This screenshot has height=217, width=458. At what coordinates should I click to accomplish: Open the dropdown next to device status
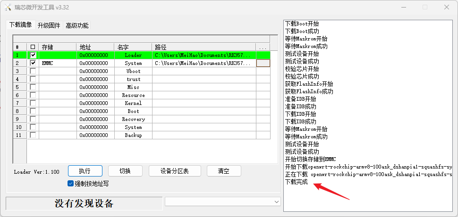[x=276, y=201]
